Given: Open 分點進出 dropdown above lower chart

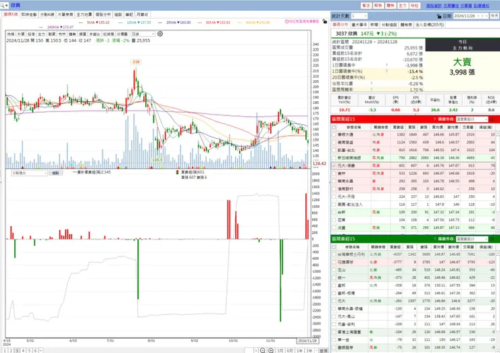Looking at the screenshot, I should pyautogui.click(x=29, y=173).
